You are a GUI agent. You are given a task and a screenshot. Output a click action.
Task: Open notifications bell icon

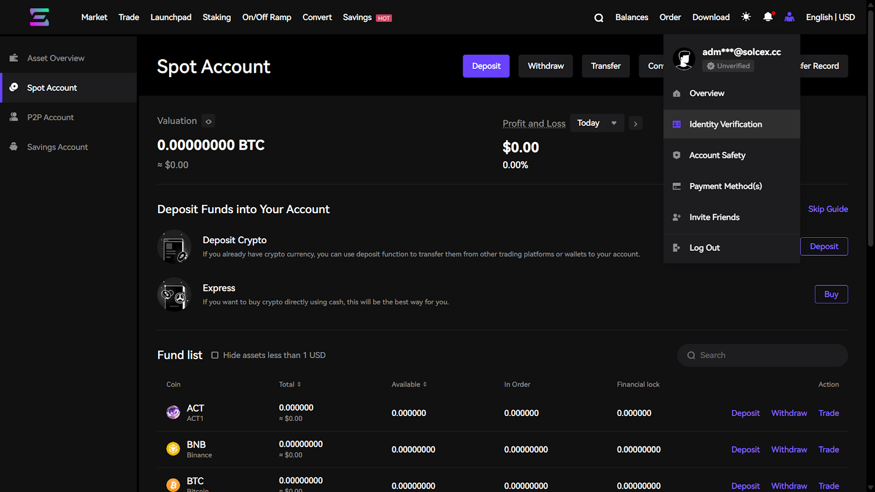[768, 17]
